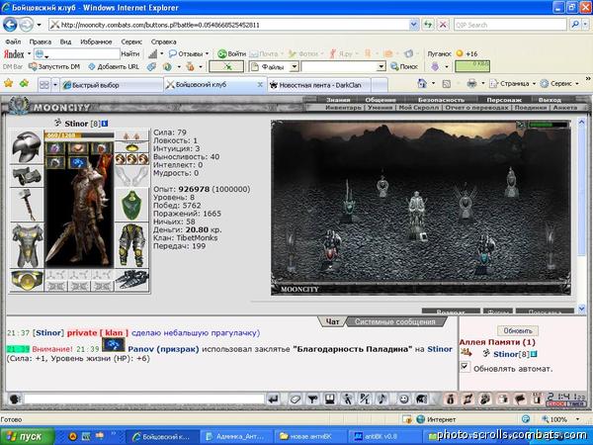Click the eraser clear chat icon
Screen dimensions: 593x445
click(x=295, y=399)
